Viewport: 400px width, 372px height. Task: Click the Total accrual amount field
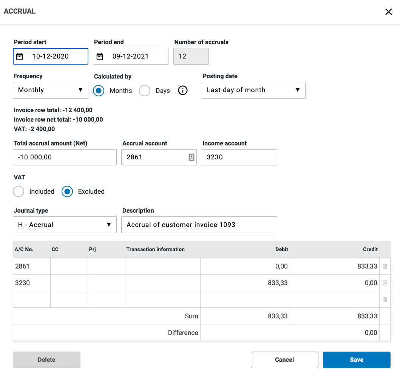pos(65,157)
